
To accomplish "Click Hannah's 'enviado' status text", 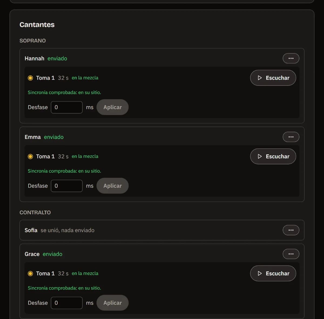I will 57,58.
